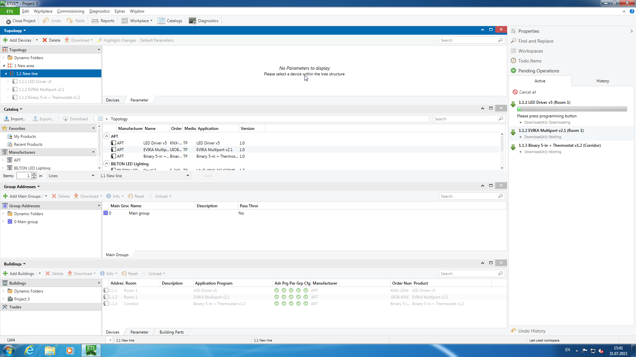Click the LED Driver download progress bar

572,109
